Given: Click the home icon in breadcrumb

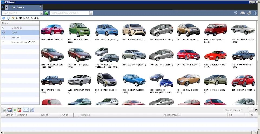Looking at the screenshot, I should coord(13,18).
